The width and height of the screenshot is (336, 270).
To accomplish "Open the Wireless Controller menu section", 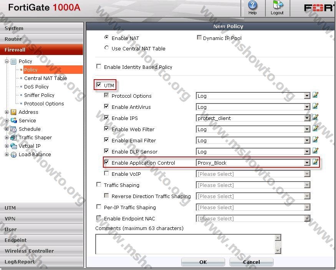I will (x=41, y=251).
